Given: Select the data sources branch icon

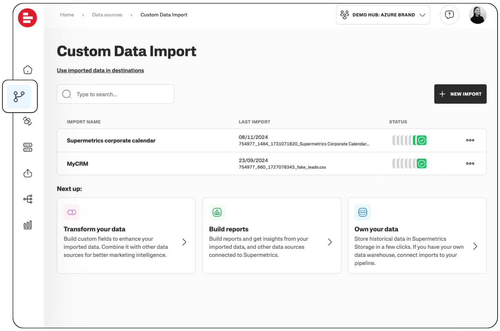Looking at the screenshot, I should 19,96.
